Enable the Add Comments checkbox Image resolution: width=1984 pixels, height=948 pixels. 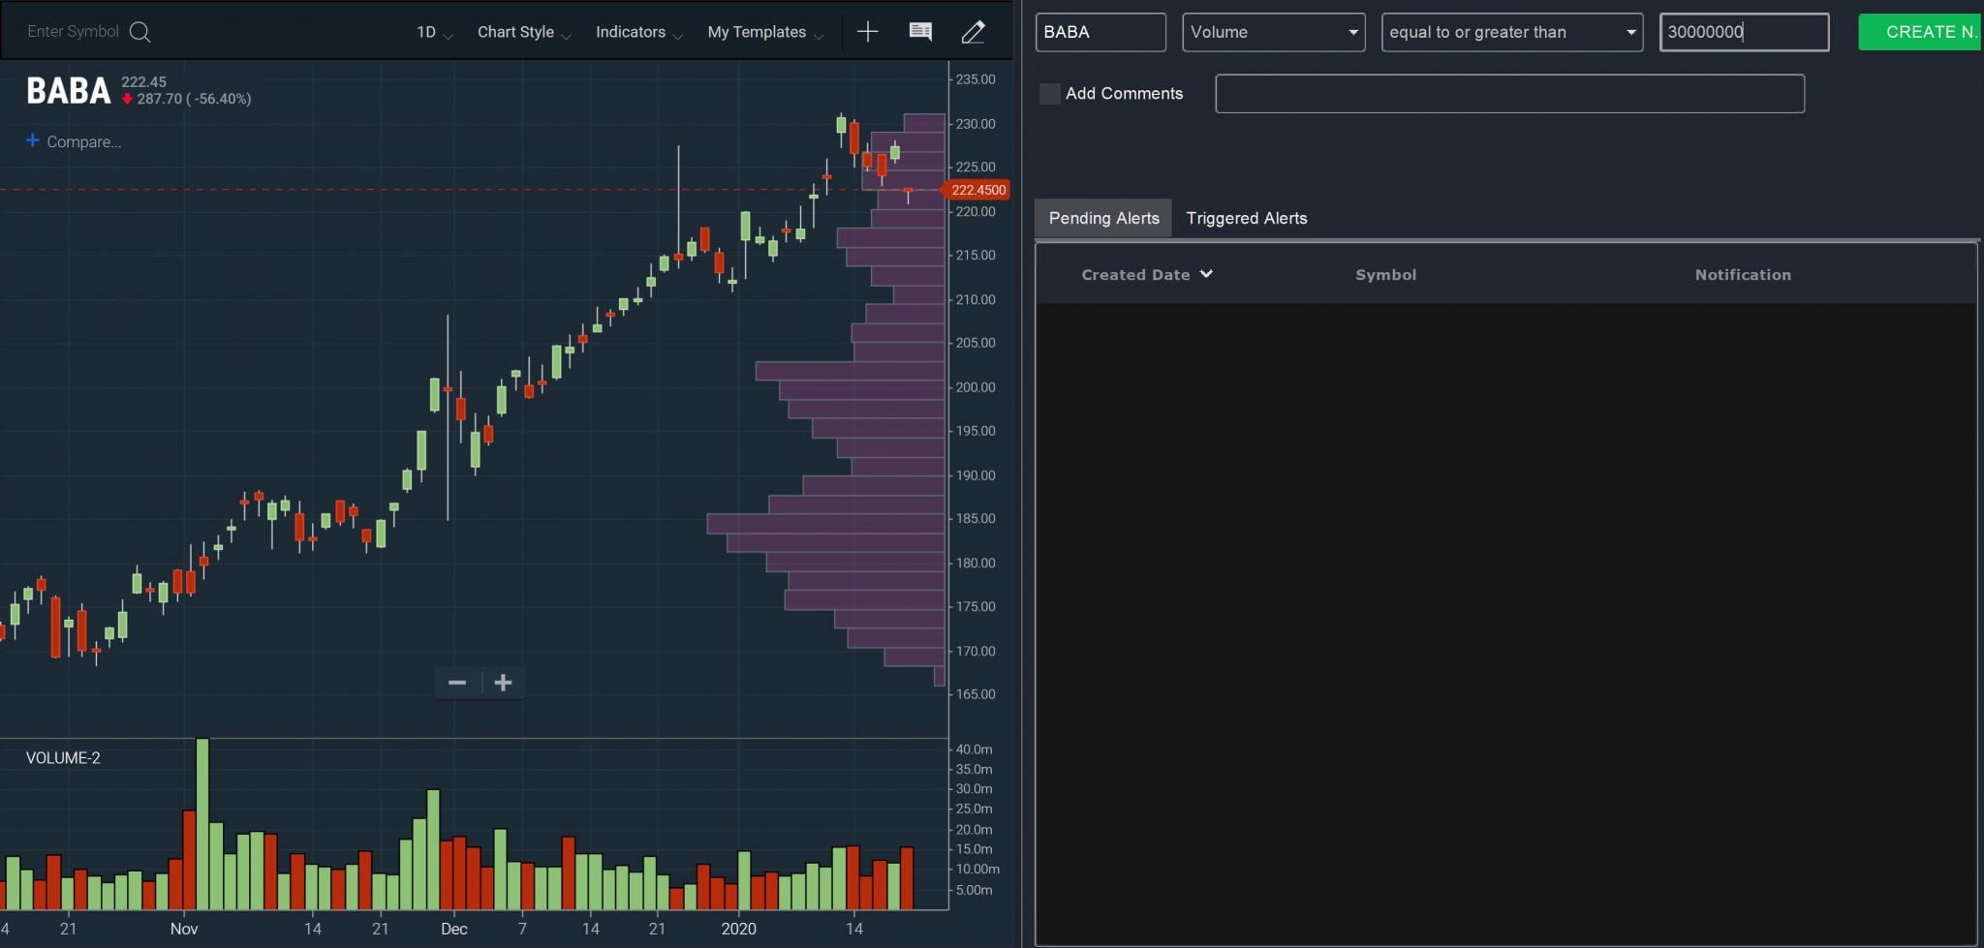[x=1049, y=94]
